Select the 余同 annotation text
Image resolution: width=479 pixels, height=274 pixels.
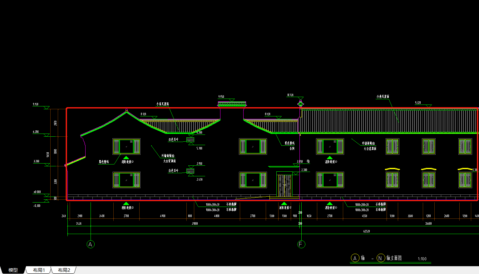(x=292, y=149)
